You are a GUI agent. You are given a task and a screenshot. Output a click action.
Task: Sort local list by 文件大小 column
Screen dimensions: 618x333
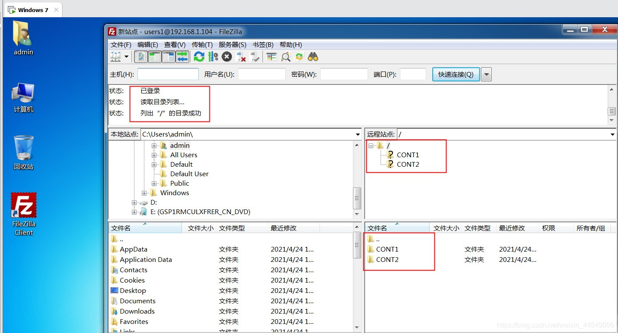[200, 228]
